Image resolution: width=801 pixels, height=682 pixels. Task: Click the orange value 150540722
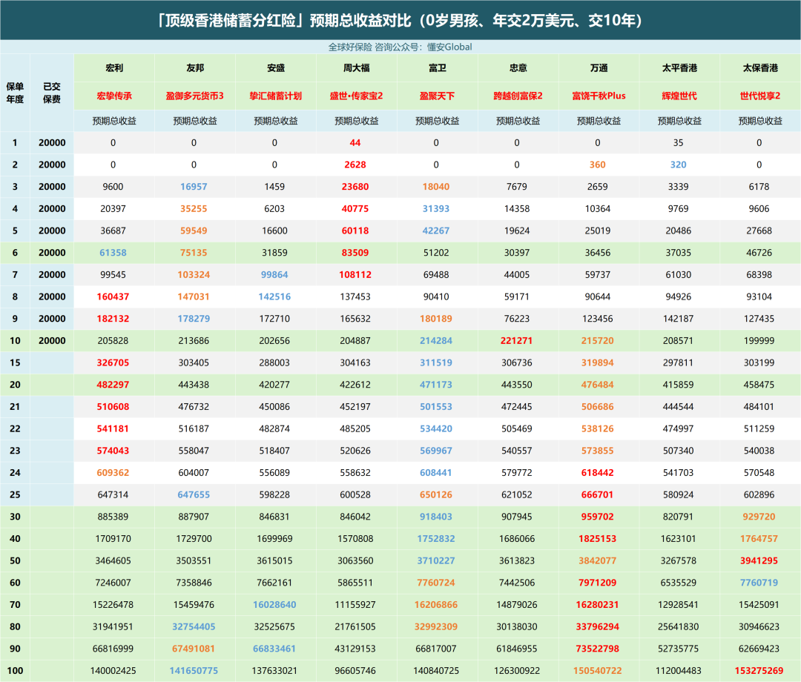coord(599,671)
